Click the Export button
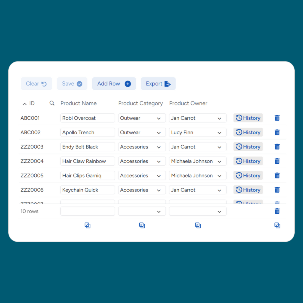This screenshot has width=303, height=303. (x=158, y=84)
